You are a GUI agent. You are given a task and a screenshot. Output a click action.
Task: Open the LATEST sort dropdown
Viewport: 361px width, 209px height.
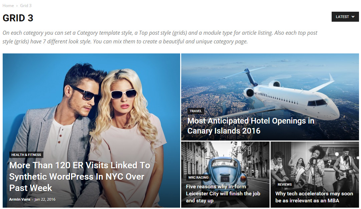[x=345, y=17]
